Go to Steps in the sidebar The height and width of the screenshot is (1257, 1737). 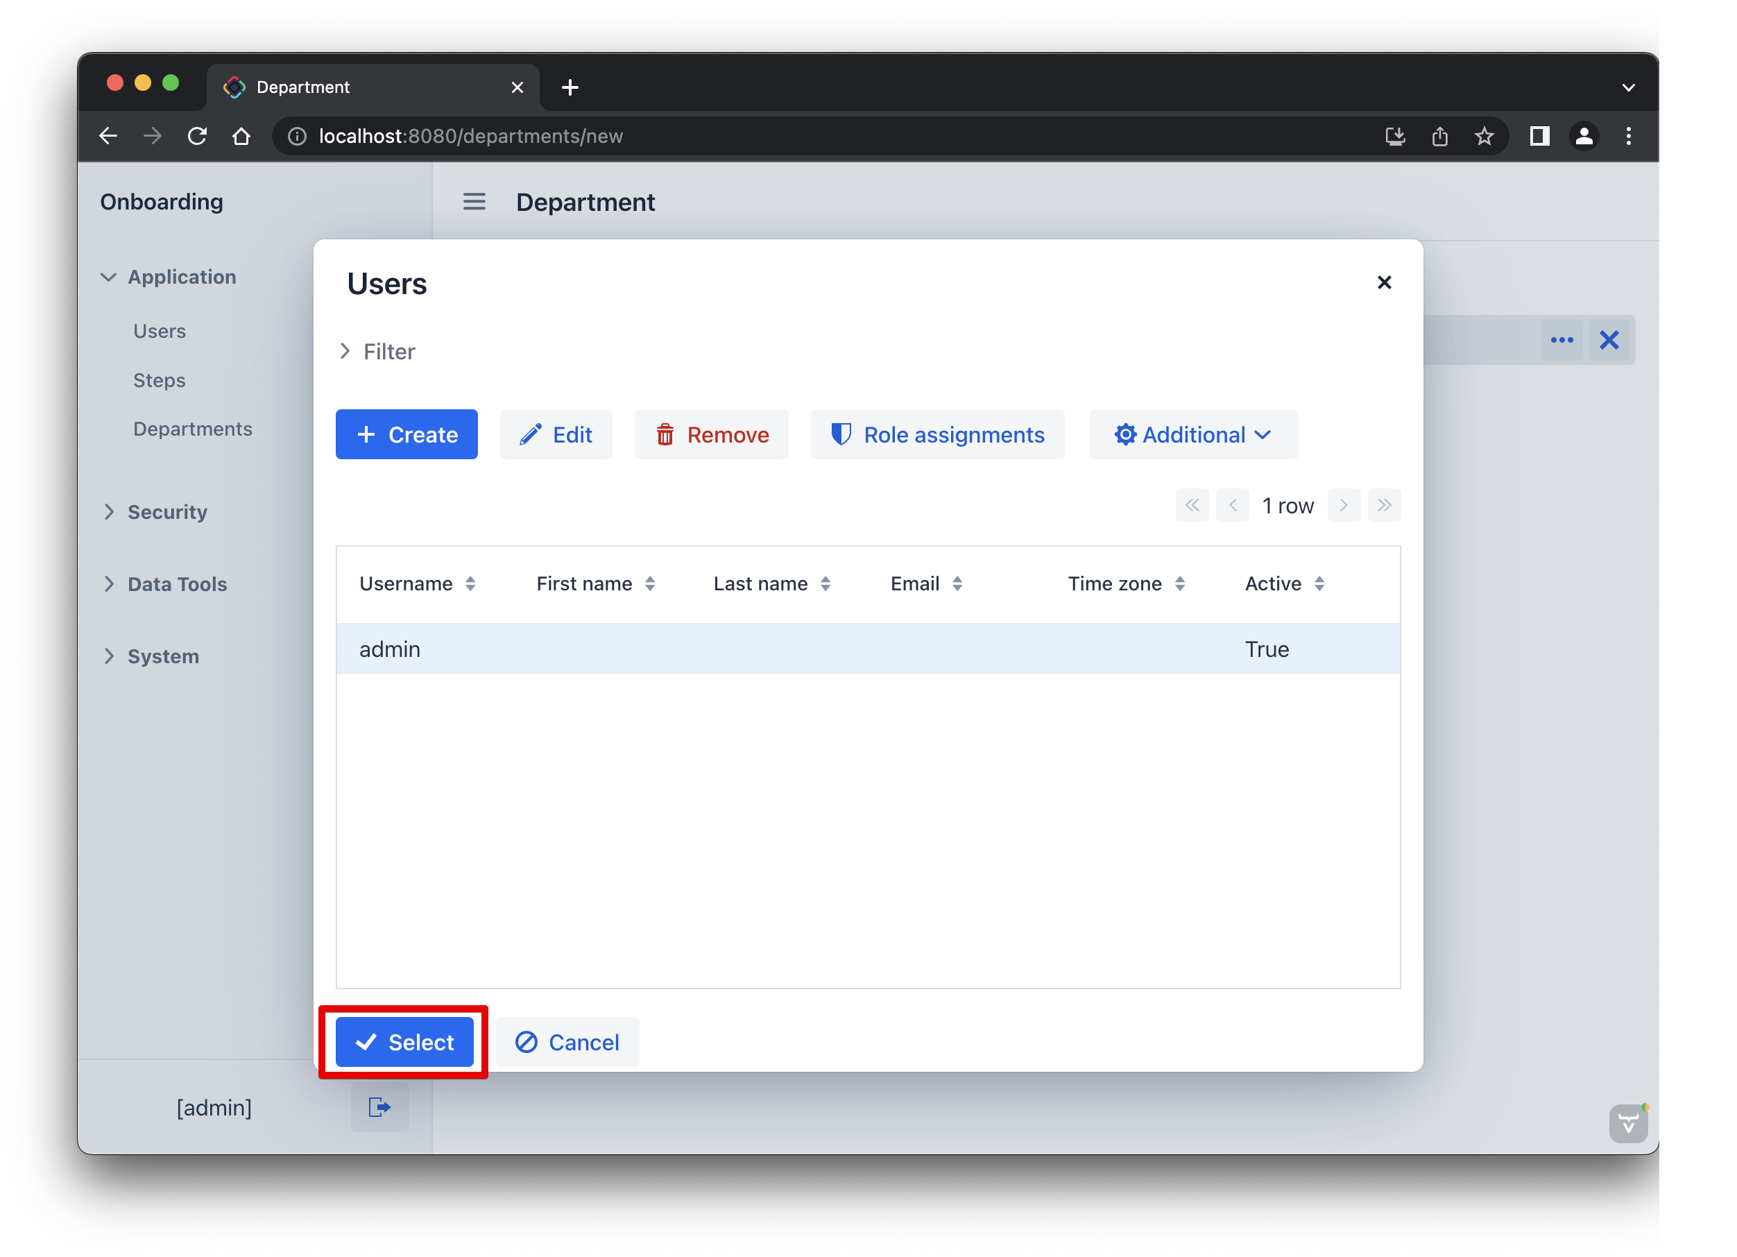click(160, 380)
